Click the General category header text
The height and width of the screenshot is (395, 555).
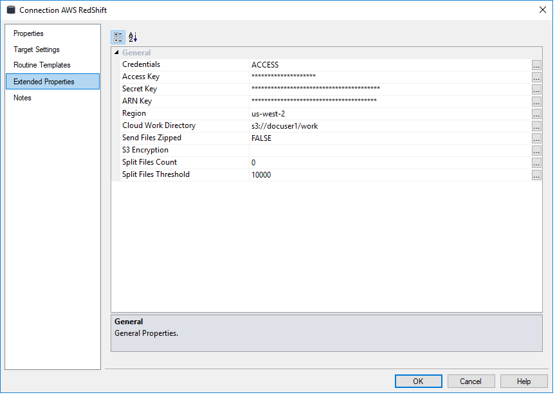coord(136,53)
